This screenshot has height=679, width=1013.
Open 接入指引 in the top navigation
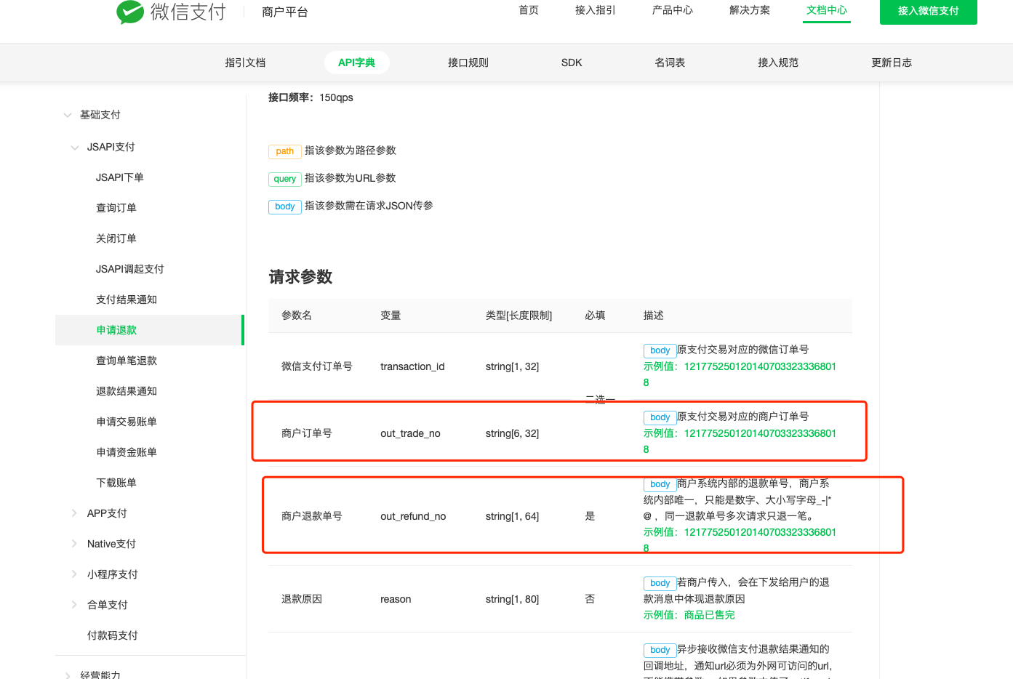point(595,10)
